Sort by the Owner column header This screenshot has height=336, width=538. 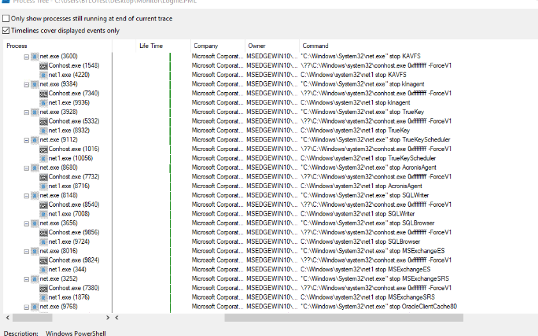(x=272, y=45)
